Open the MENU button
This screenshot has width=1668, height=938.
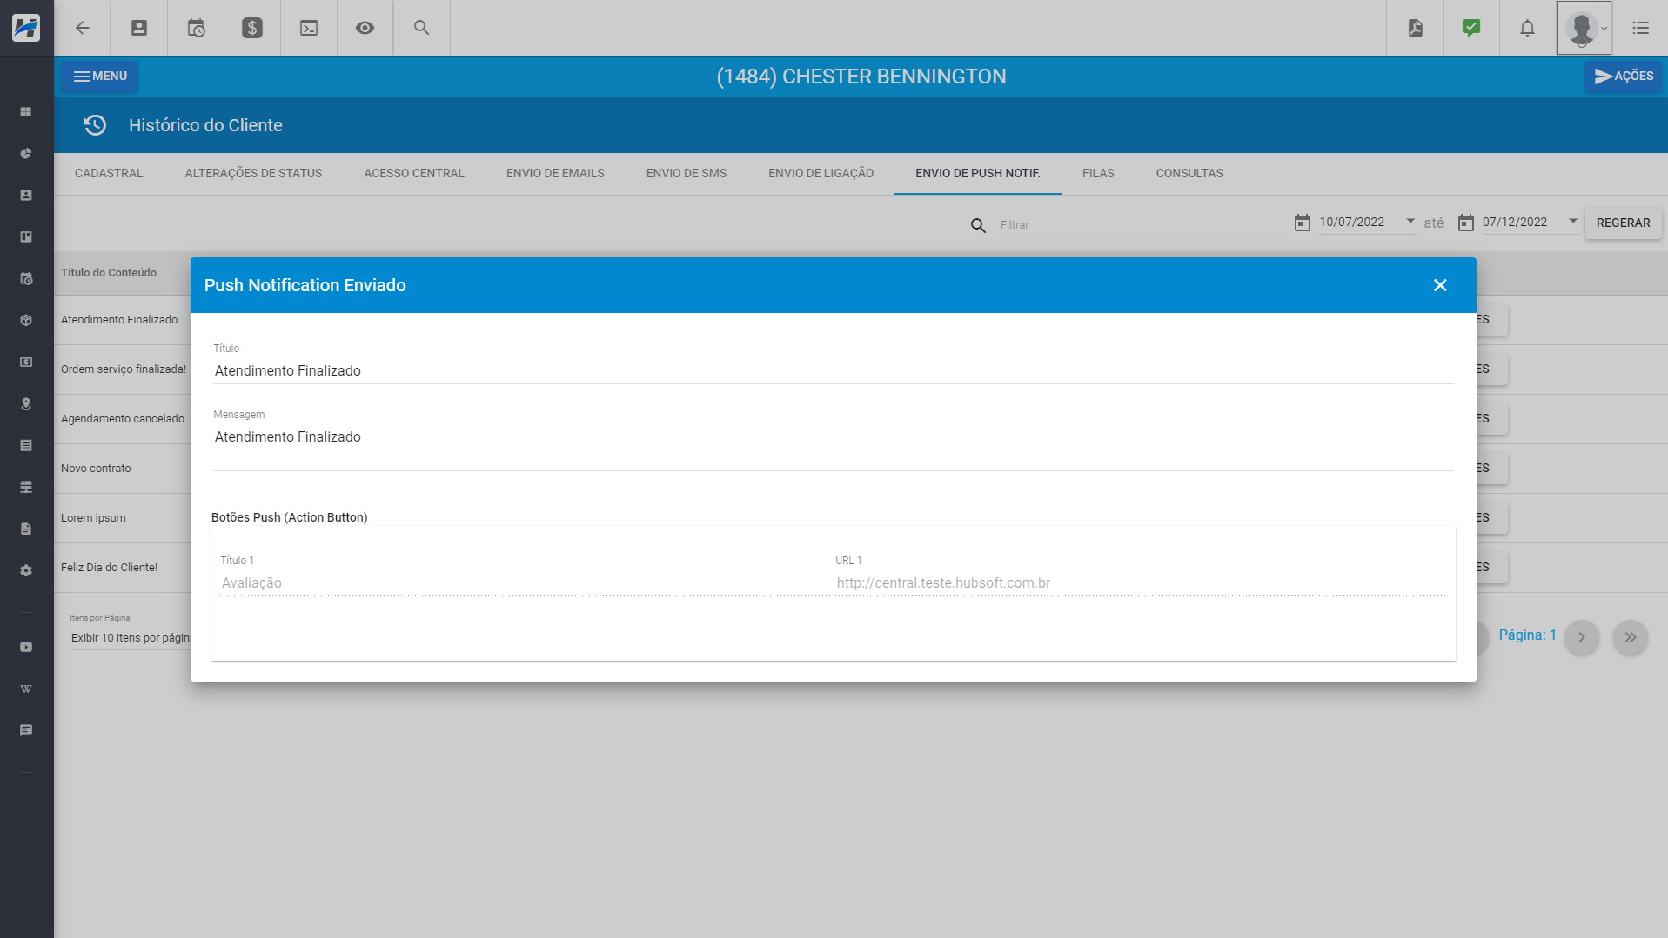pyautogui.click(x=99, y=77)
